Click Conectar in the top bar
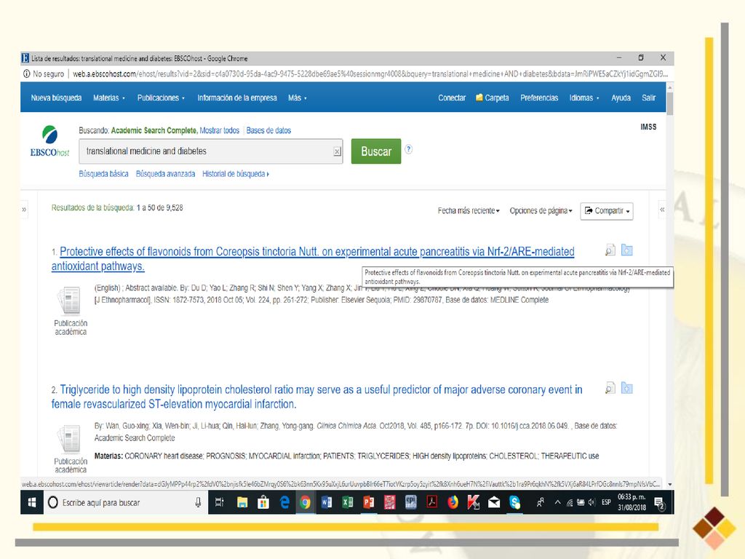This screenshot has width=745, height=559. coord(452,98)
